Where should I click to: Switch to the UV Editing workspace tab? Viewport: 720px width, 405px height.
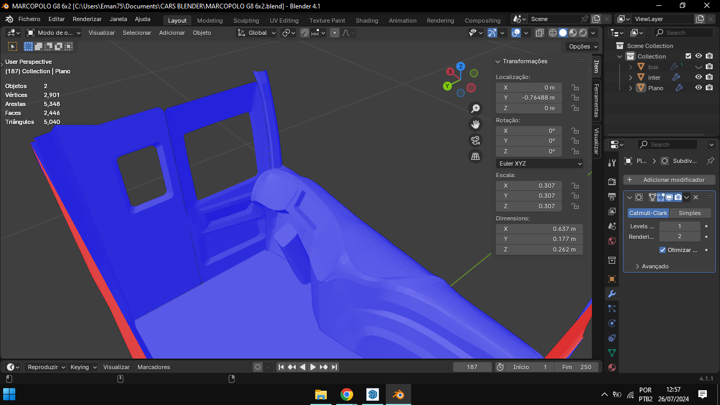pos(284,21)
